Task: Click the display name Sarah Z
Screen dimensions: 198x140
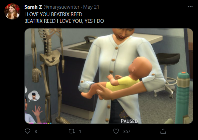Action: (x=33, y=7)
